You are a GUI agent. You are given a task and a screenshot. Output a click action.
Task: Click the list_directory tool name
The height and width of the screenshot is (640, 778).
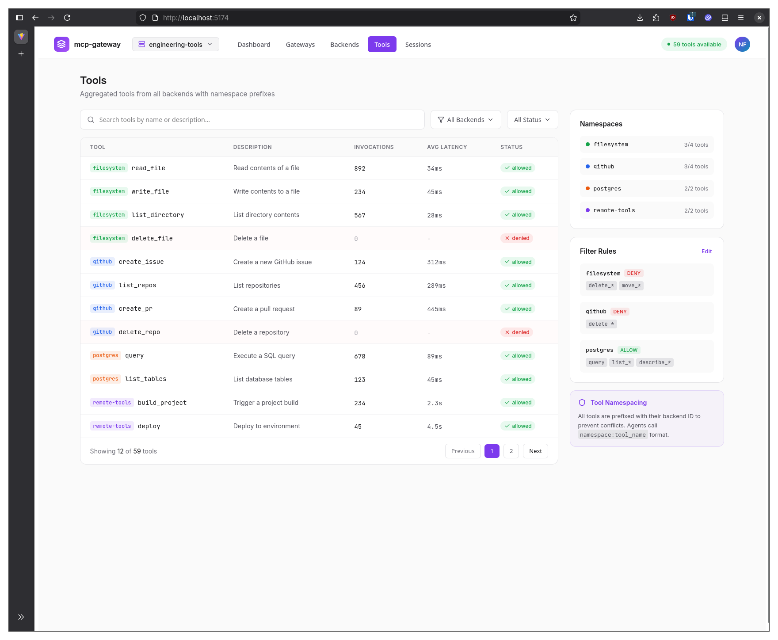157,215
